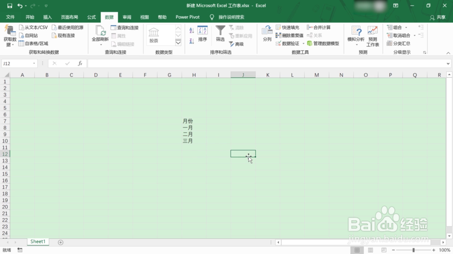Import data 自网站
The image size is (453, 254).
click(x=28, y=35)
